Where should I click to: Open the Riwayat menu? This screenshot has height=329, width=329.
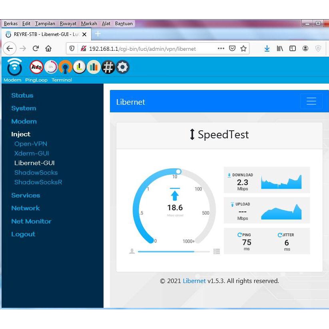(x=68, y=24)
